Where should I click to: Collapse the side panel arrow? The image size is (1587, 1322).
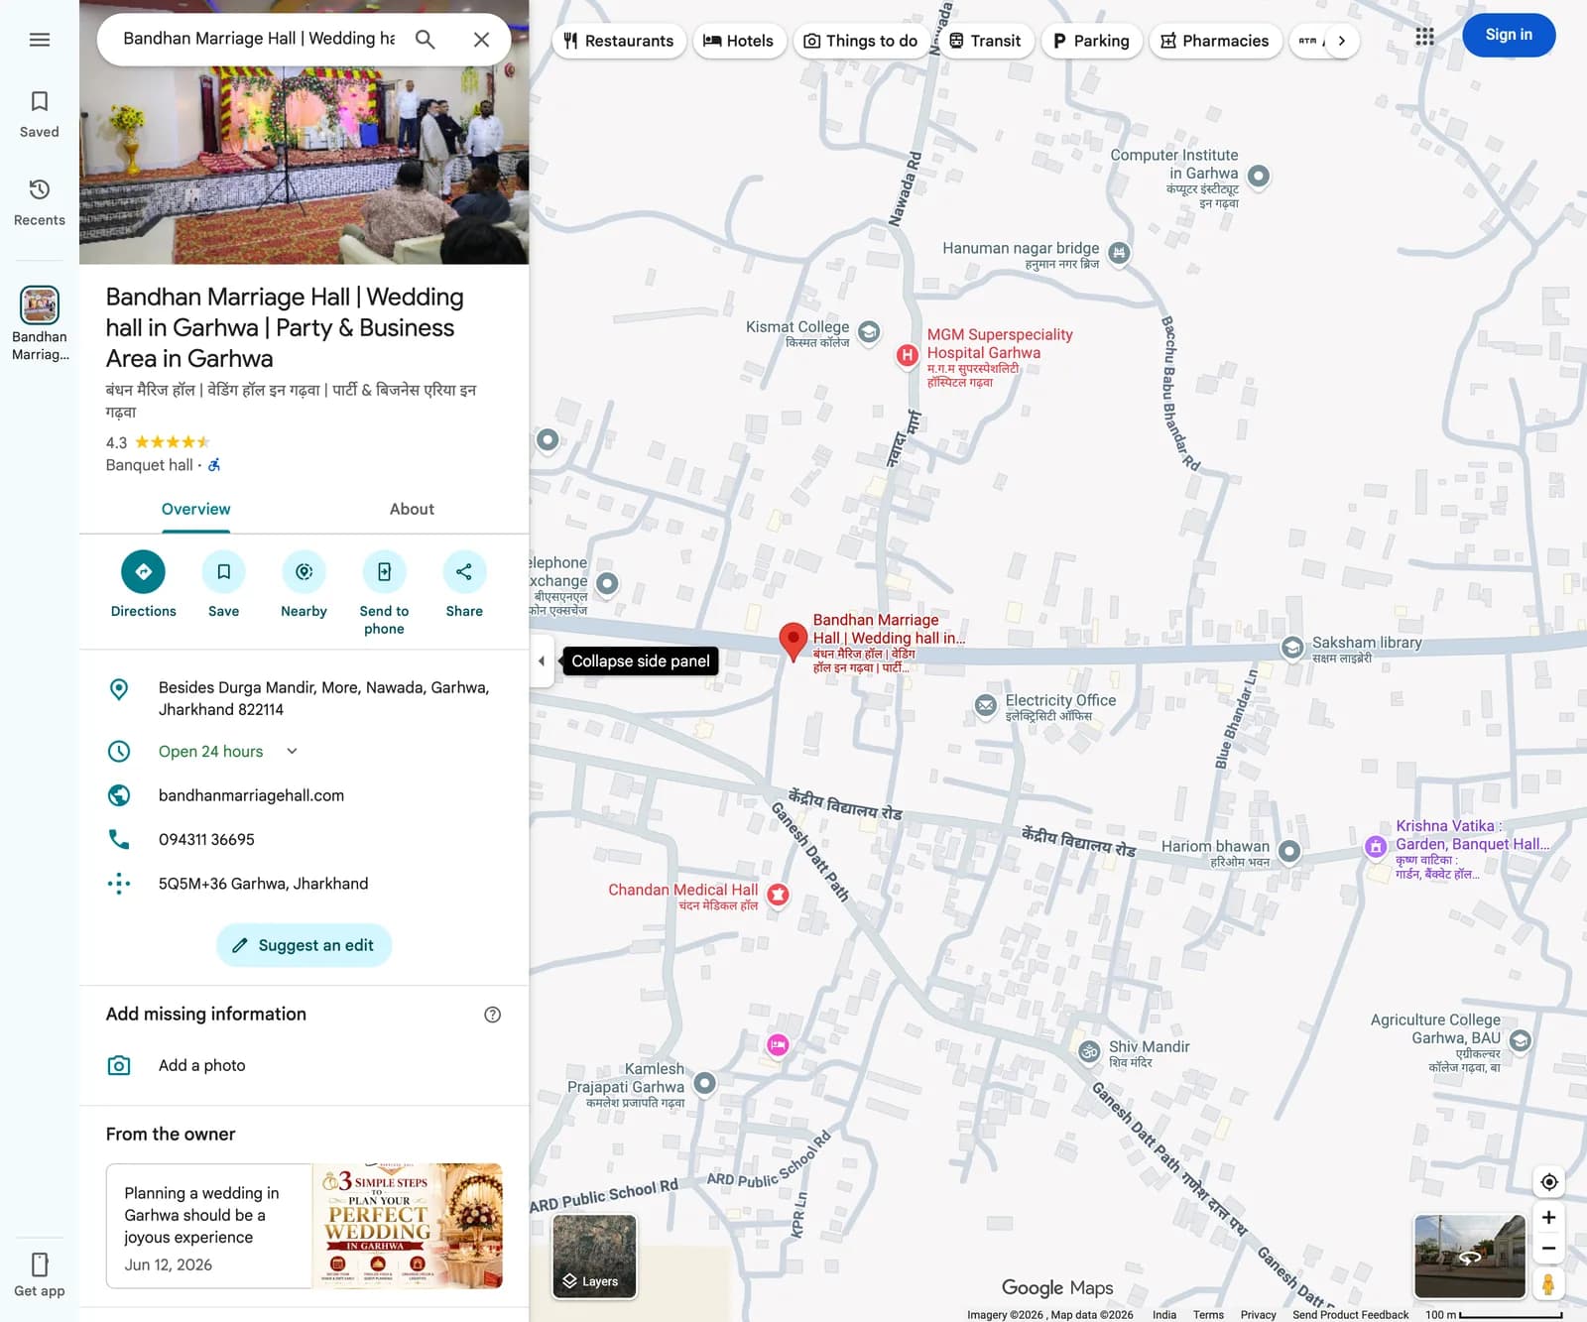click(541, 661)
